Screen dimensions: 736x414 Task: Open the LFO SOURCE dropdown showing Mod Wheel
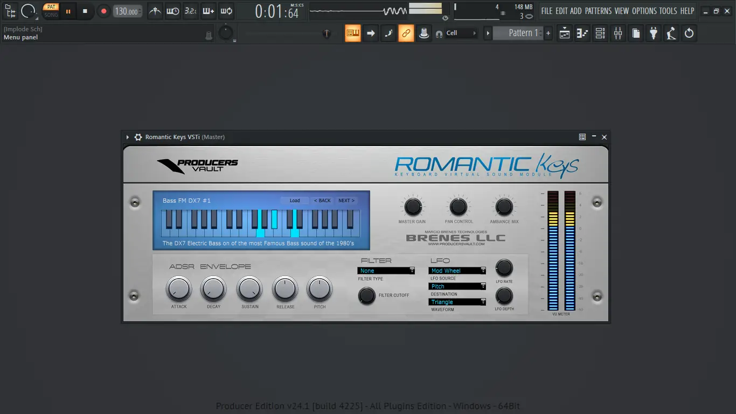[x=456, y=270]
